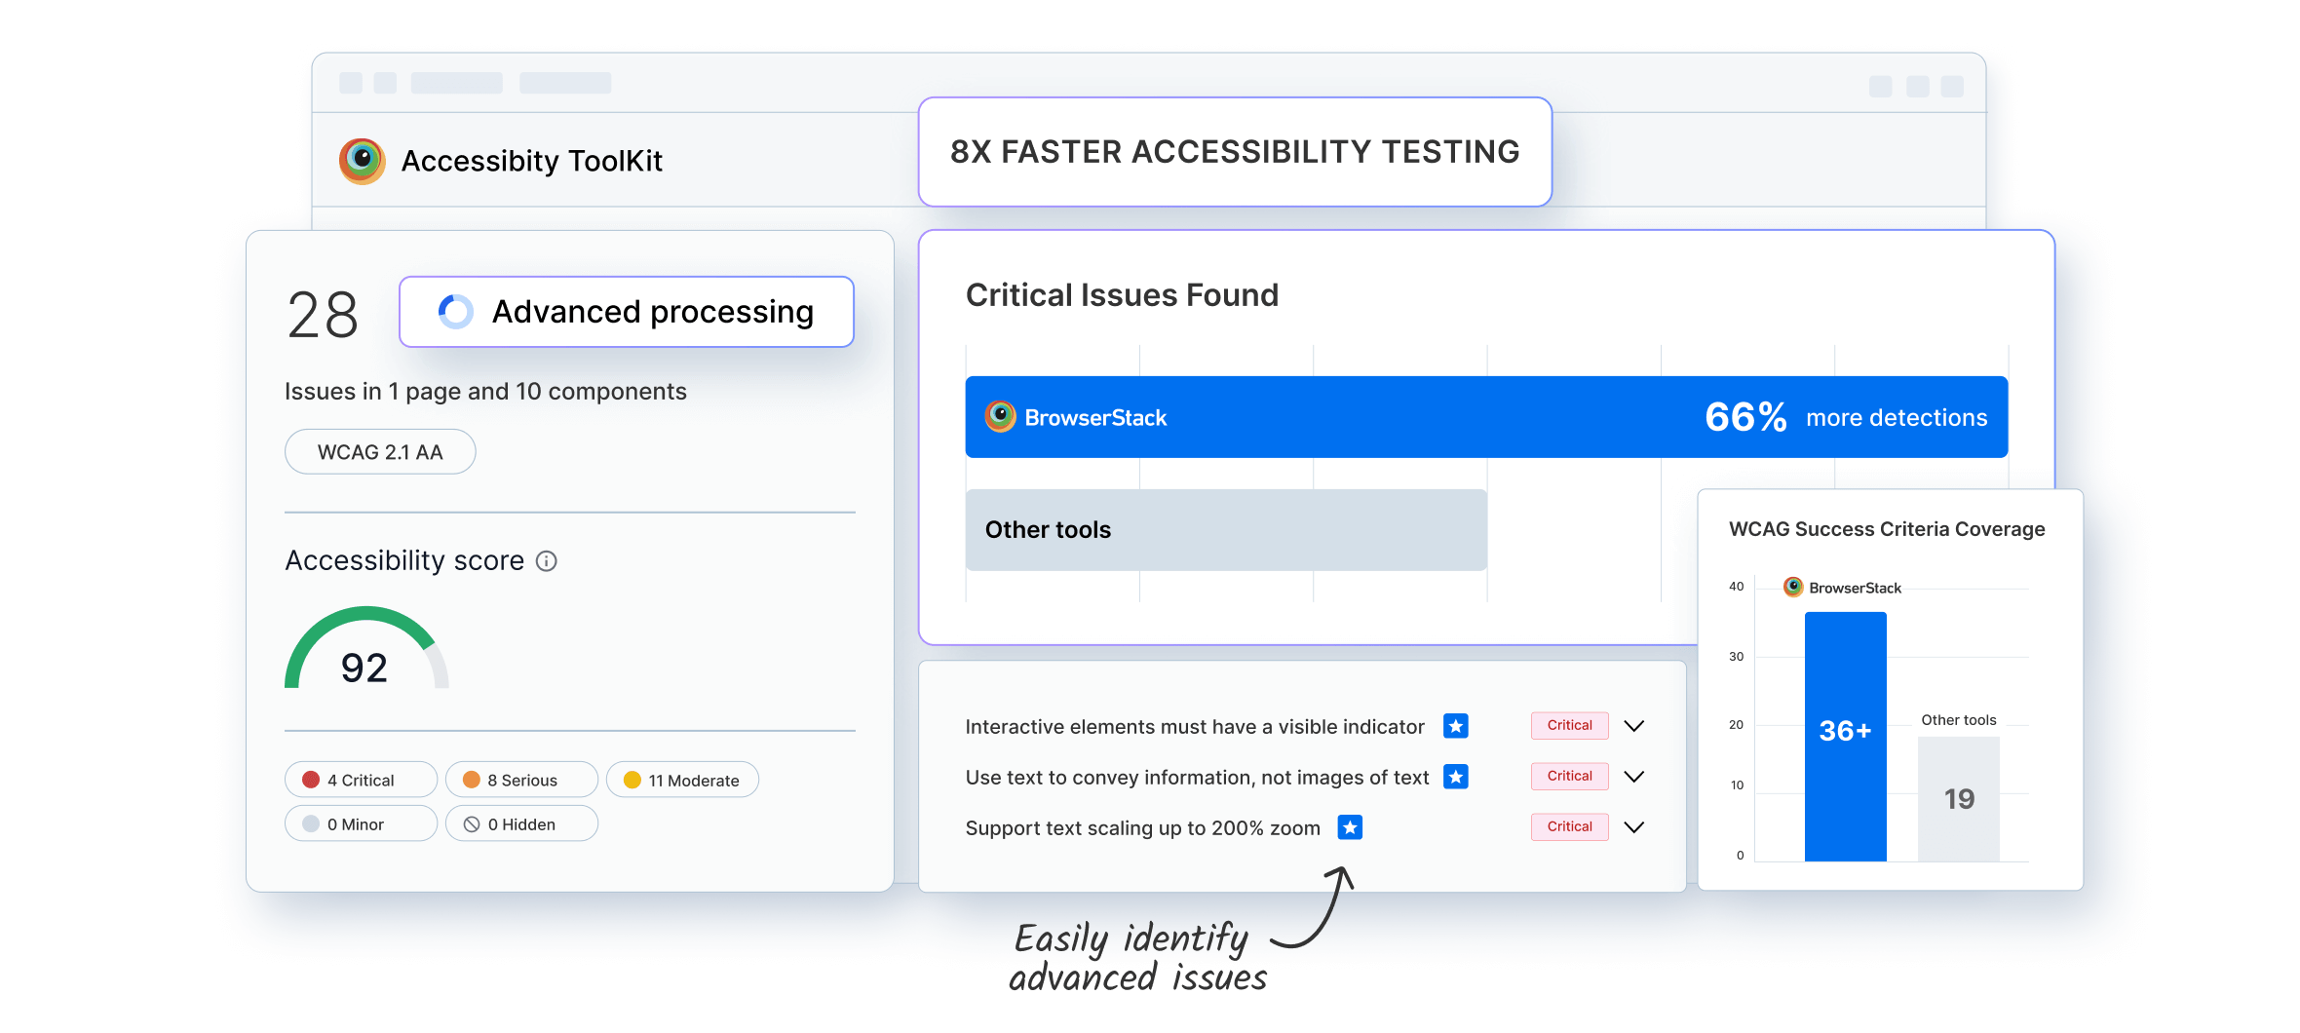Toggle the 4 Critical severity filter

point(361,780)
